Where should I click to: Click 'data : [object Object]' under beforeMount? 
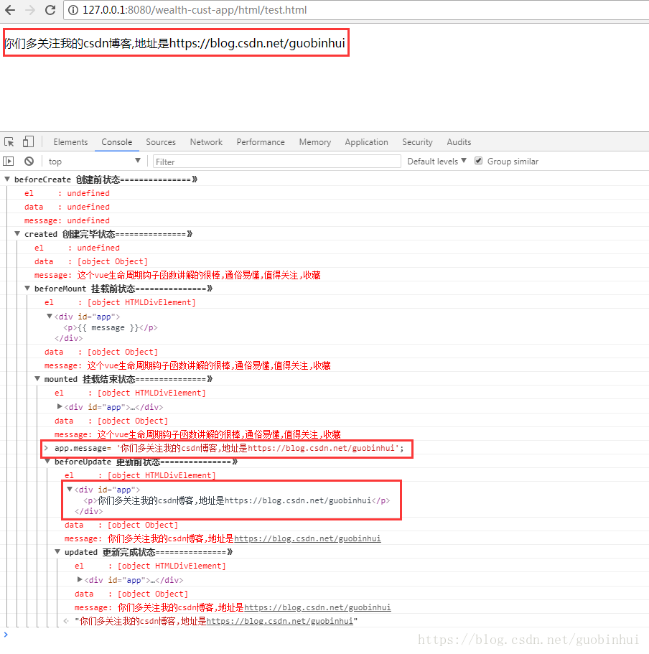click(x=101, y=352)
